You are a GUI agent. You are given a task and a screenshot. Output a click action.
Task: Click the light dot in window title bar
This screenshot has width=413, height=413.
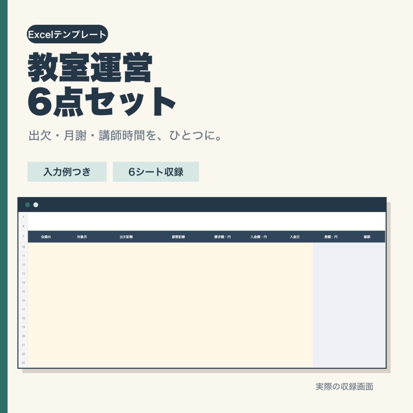(x=36, y=205)
